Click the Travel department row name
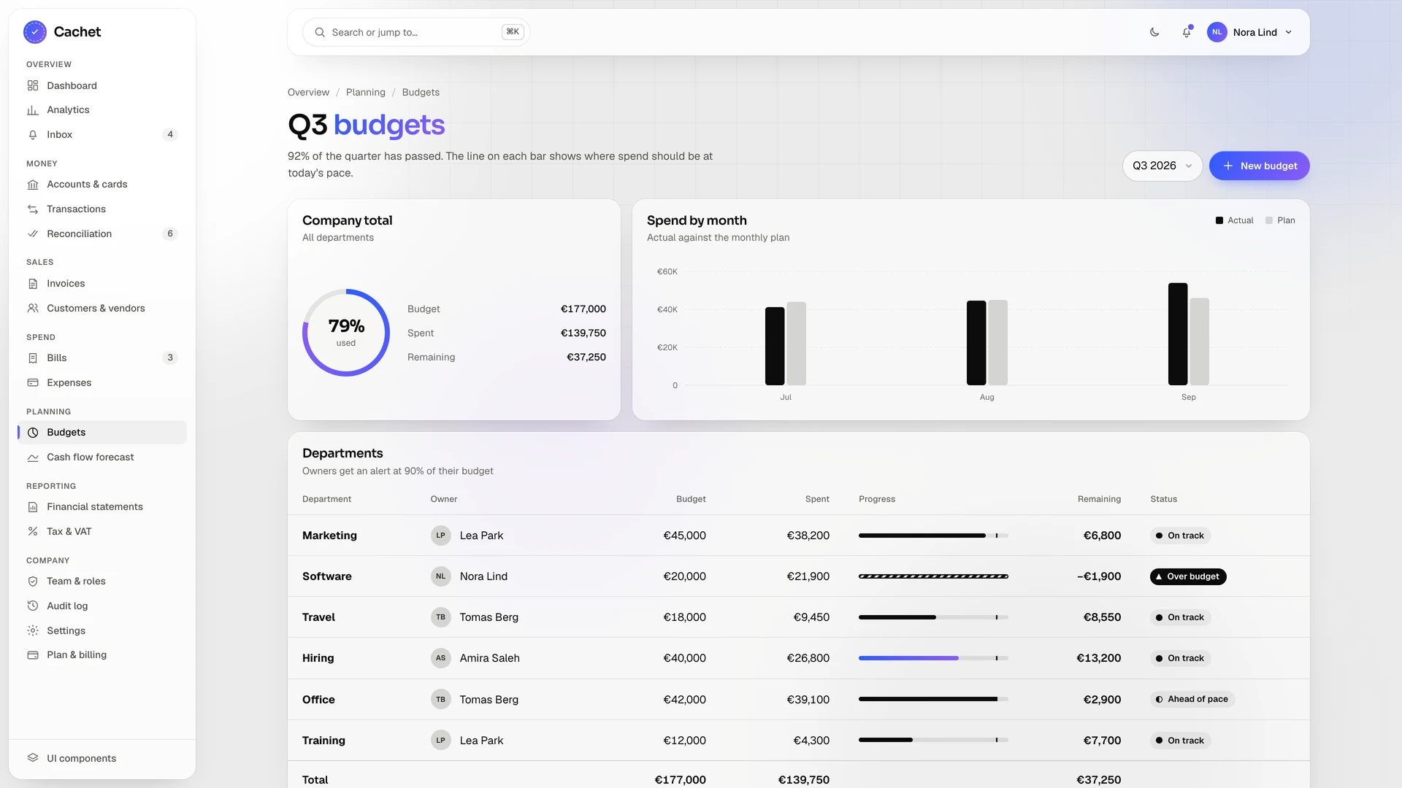This screenshot has width=1402, height=788. (318, 617)
